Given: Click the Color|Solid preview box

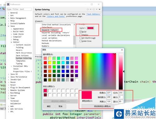Looking at the screenshot, I should (x=87, y=95).
